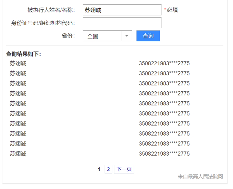The image size is (233, 189).
Task: Click the province dropdown arrow button
Action: (x=127, y=36)
